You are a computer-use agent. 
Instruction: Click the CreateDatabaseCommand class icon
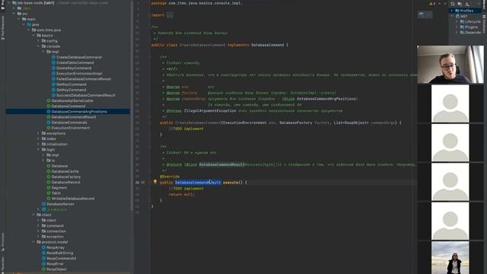click(x=53, y=57)
